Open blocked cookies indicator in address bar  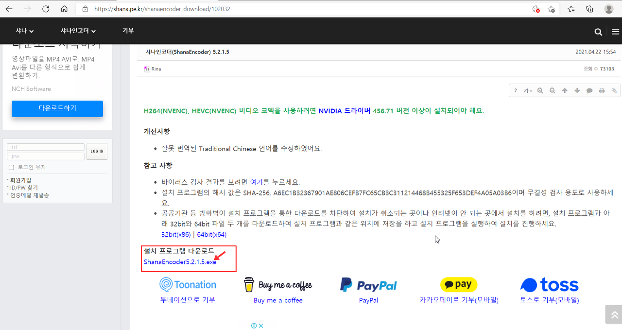click(536, 9)
